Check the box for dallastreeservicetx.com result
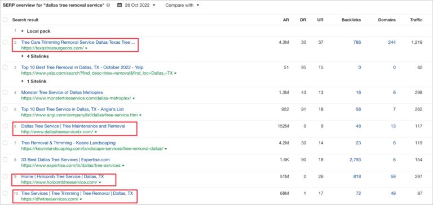This screenshot has width=433, height=205. (5, 126)
